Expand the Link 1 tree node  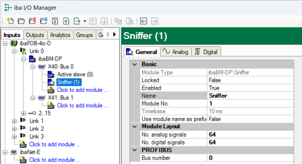tap(15, 121)
